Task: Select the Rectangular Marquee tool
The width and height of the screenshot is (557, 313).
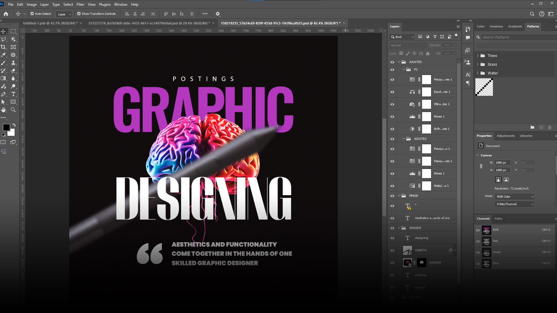Action: point(13,31)
